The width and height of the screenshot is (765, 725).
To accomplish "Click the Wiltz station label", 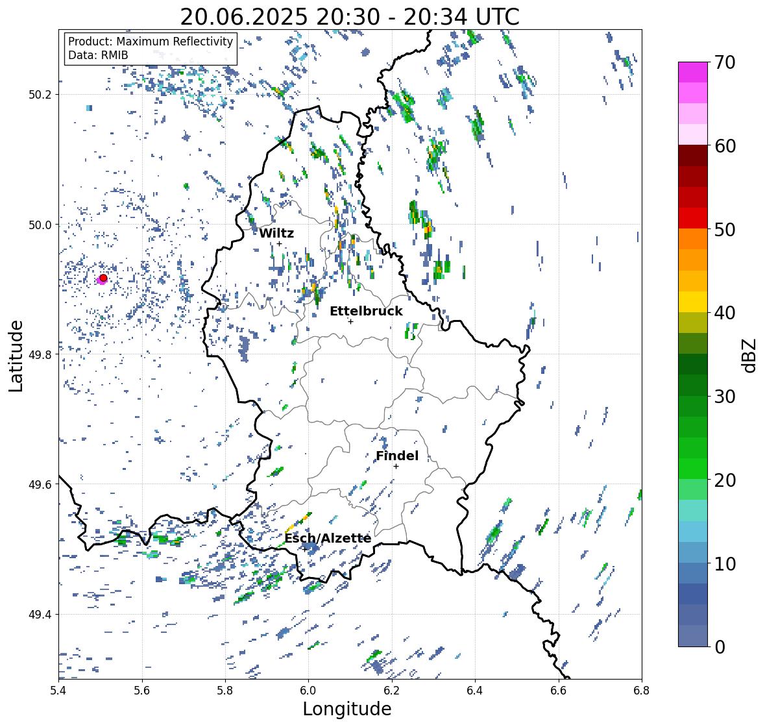I will click(x=276, y=233).
